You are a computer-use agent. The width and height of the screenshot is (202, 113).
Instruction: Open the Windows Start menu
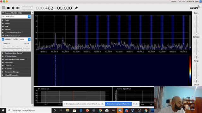click(x=3, y=110)
